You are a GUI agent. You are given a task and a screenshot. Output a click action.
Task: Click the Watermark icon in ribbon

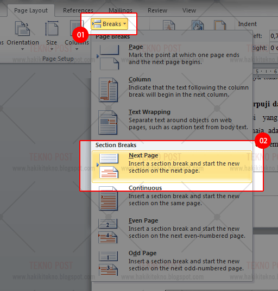(169, 26)
